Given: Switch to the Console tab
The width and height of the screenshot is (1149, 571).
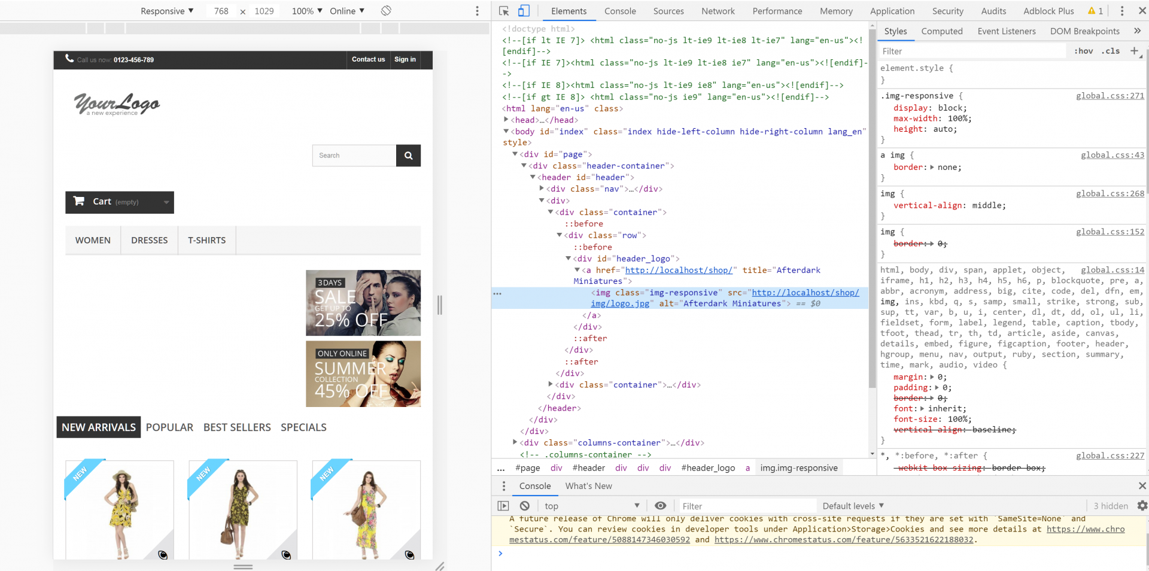Looking at the screenshot, I should pyautogui.click(x=620, y=11).
